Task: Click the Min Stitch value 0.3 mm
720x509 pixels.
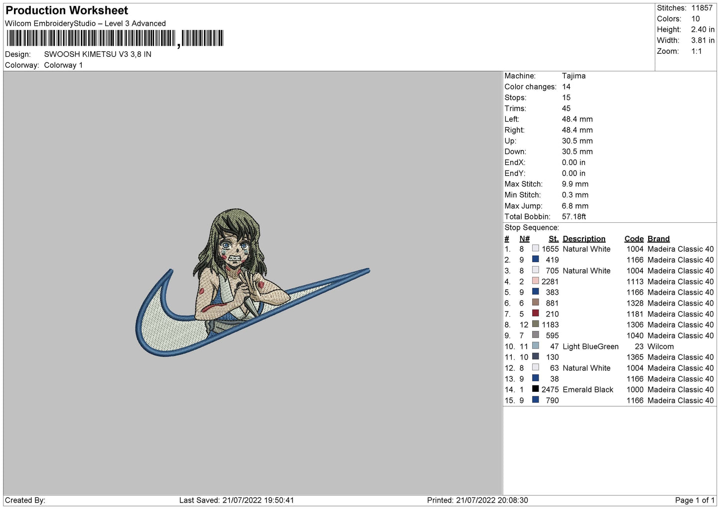Action: click(575, 195)
